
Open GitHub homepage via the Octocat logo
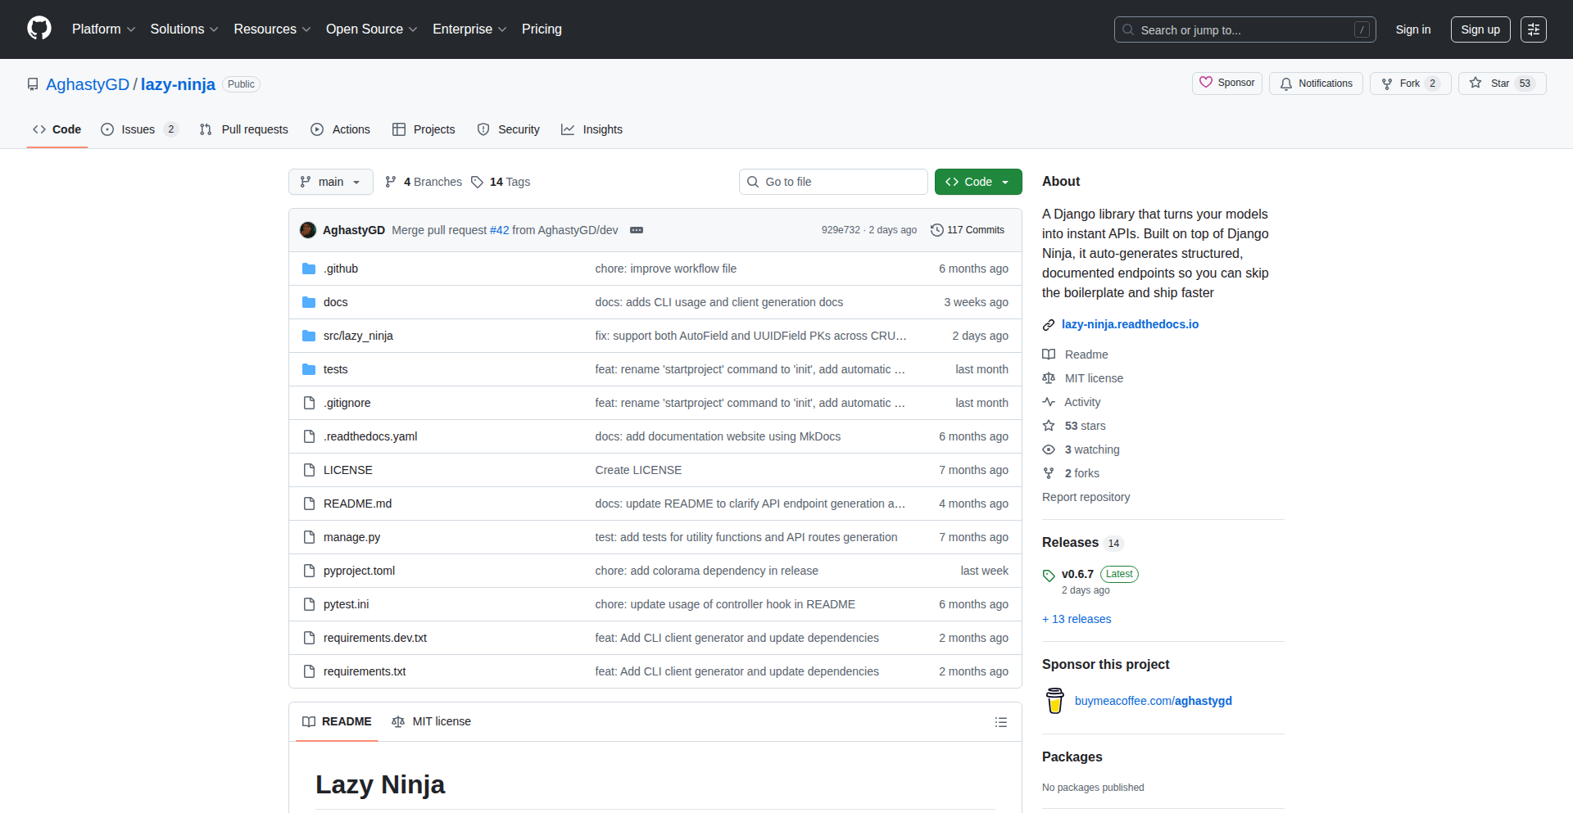pos(39,29)
